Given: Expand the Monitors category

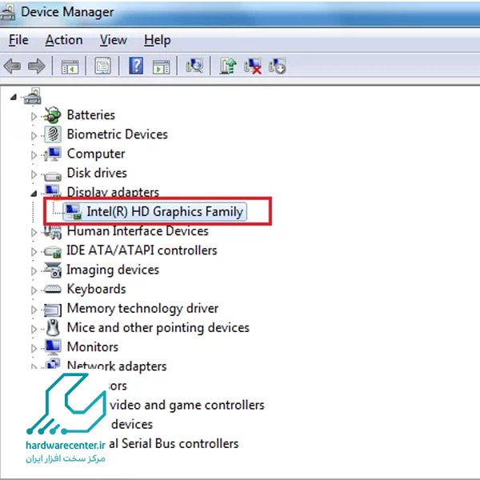Looking at the screenshot, I should (x=34, y=348).
